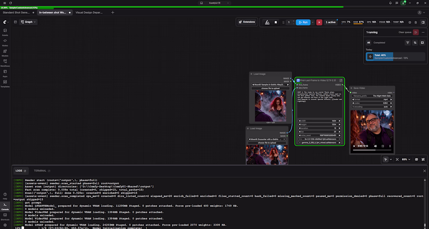The width and height of the screenshot is (429, 229).
Task: Open the Apps sidebar panel
Action: coord(5,73)
